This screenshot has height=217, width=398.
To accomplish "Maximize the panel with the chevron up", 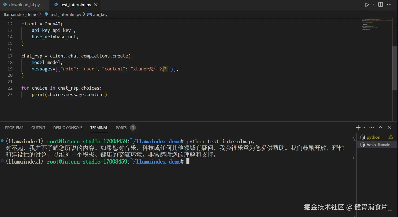I will pos(380,127).
